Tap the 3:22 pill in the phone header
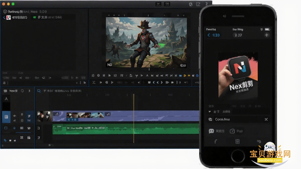The image size is (301, 169). coord(238,35)
